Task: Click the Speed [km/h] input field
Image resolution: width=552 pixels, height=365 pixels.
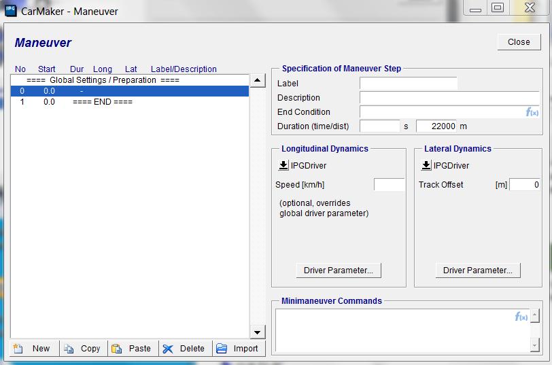Action: [x=390, y=184]
